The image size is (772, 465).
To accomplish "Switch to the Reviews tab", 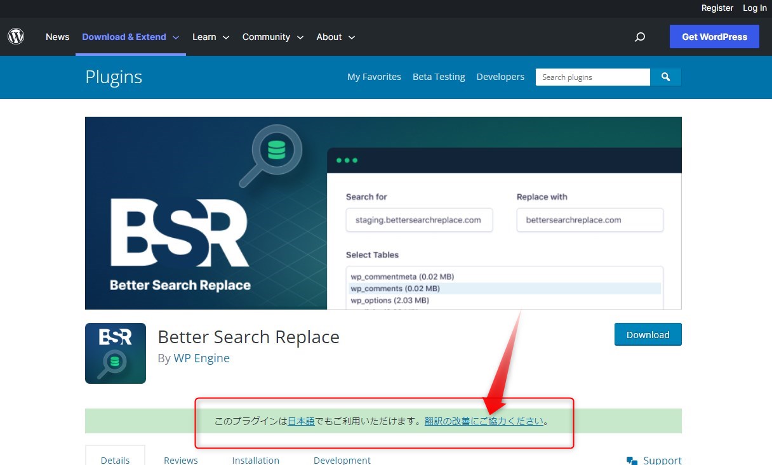I will click(180, 460).
